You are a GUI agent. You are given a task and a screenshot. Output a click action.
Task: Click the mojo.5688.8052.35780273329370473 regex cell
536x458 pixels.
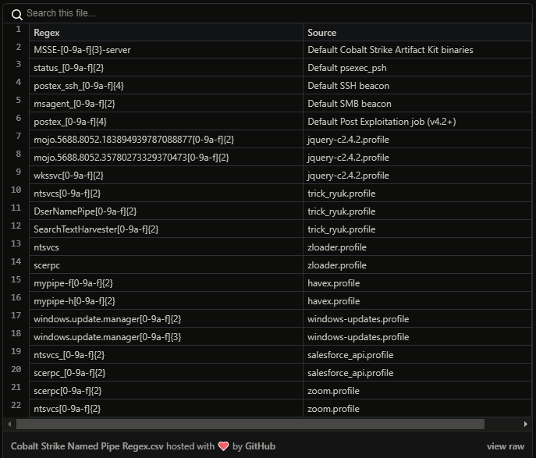(x=166, y=158)
